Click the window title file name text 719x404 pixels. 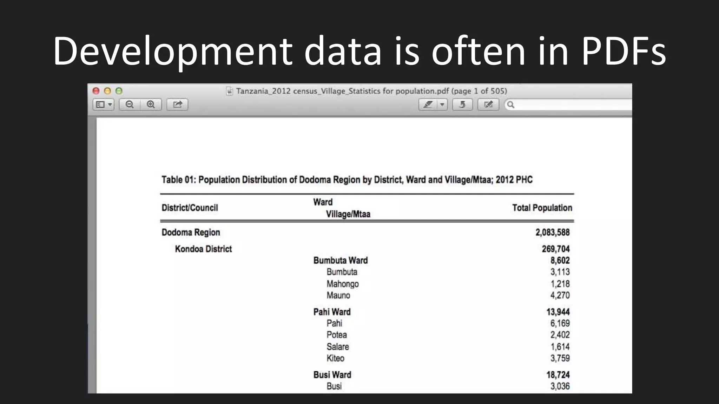pos(371,91)
